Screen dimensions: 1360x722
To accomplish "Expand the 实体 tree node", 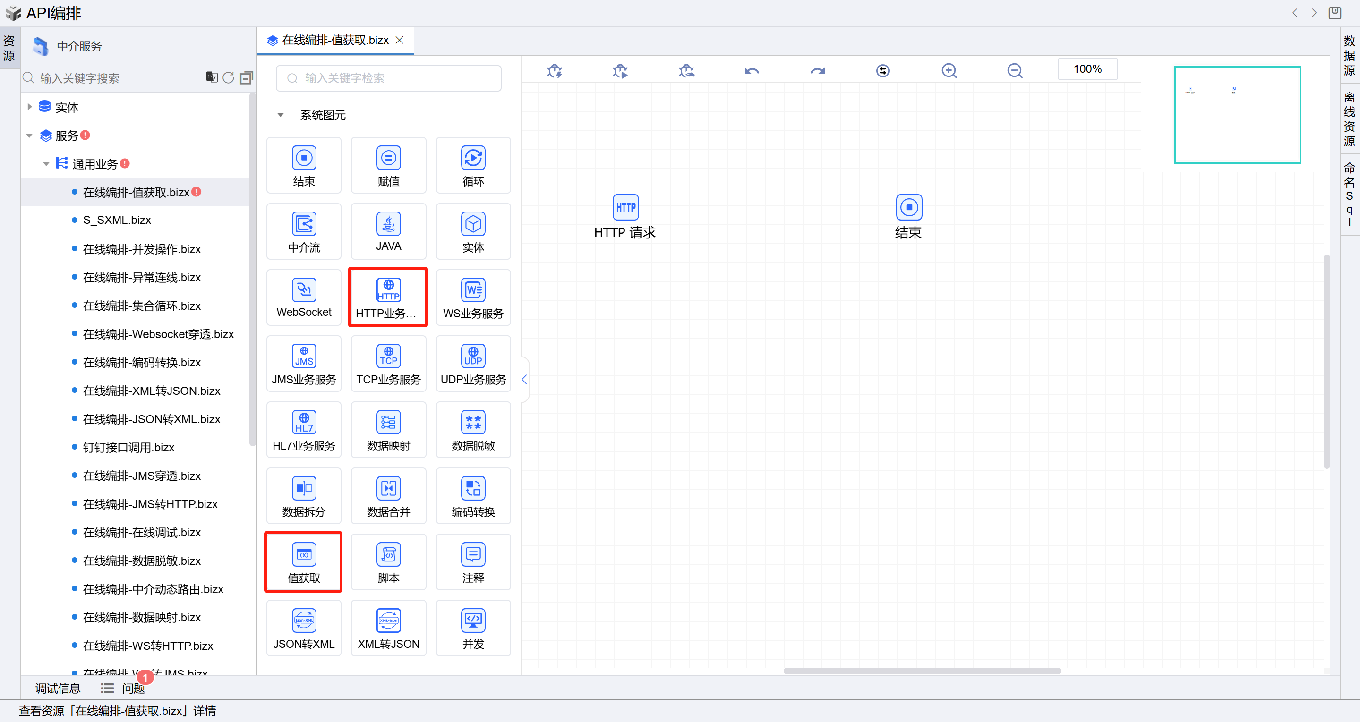I will coord(30,107).
